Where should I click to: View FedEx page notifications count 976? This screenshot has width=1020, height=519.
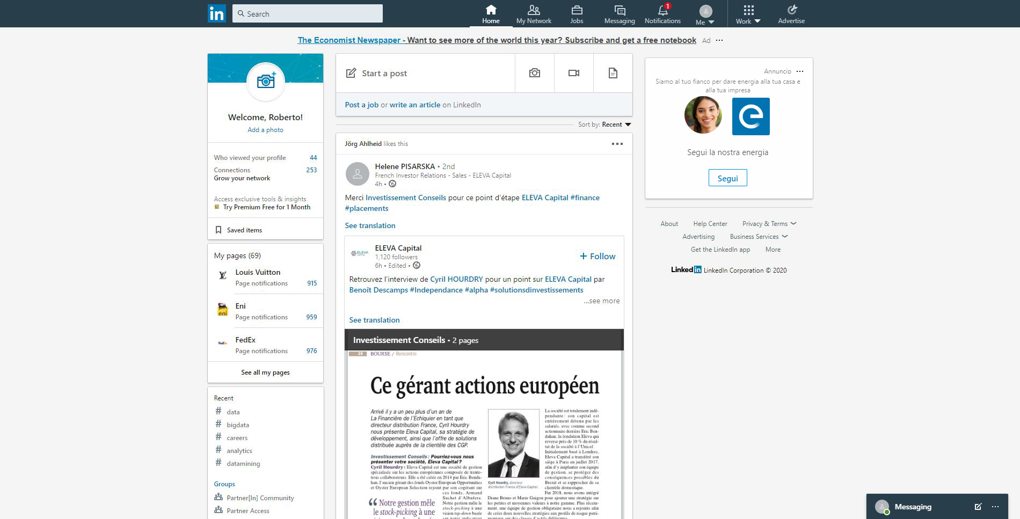pyautogui.click(x=311, y=351)
